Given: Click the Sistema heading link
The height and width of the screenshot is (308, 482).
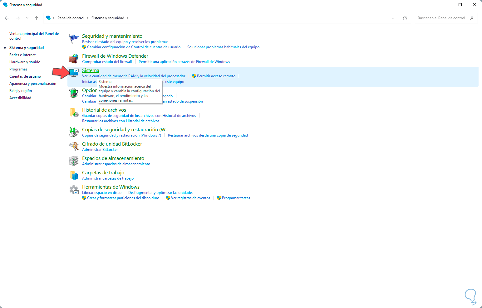Looking at the screenshot, I should pyautogui.click(x=91, y=70).
